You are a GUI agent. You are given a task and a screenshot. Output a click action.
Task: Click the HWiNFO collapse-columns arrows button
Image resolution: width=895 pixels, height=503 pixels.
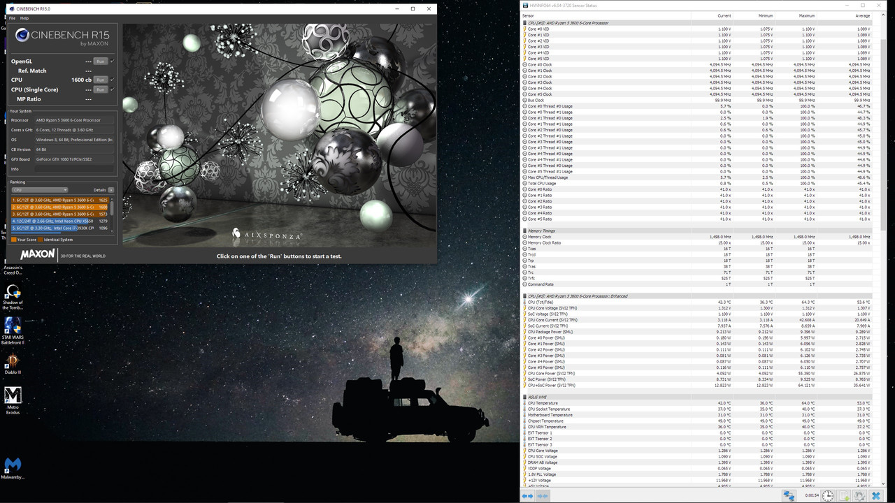point(543,495)
